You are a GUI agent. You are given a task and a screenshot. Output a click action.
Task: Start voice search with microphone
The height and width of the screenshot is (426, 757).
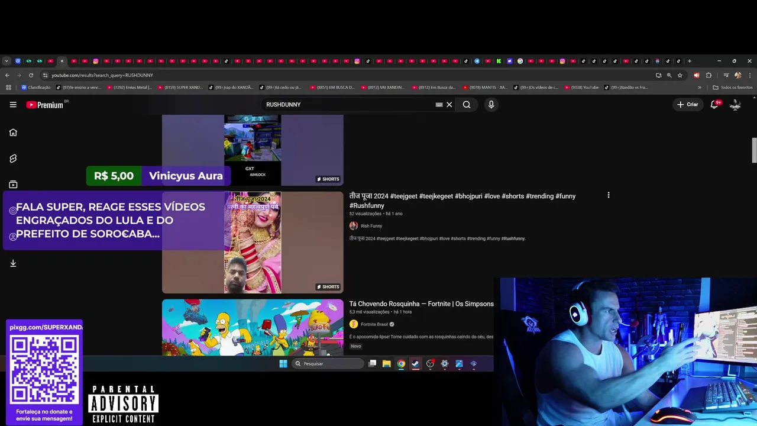pos(491,105)
